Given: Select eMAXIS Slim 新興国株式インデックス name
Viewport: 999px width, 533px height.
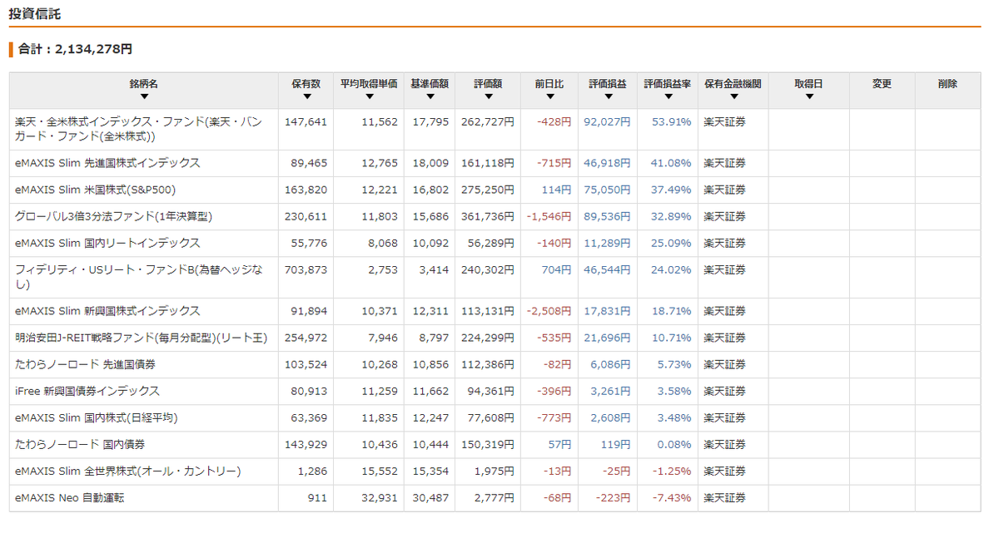Looking at the screenshot, I should point(107,311).
